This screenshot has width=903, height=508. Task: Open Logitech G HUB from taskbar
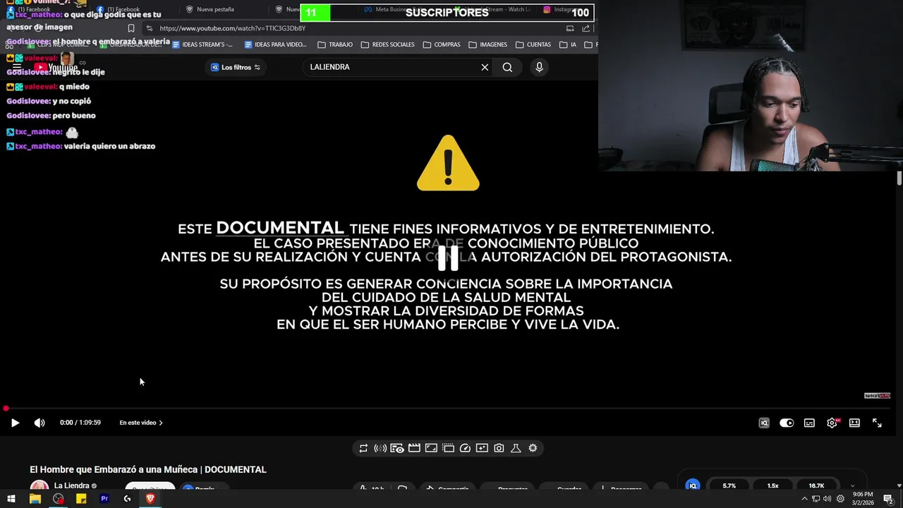click(127, 499)
